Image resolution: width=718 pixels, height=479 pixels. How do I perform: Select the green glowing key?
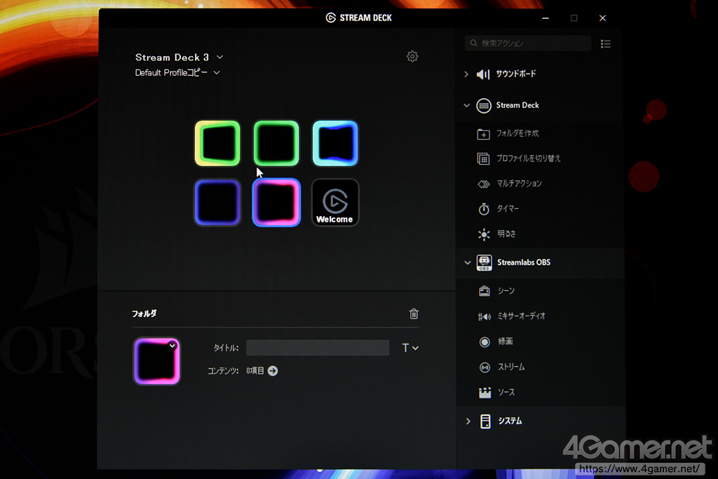tap(276, 143)
